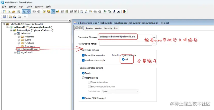Image resolution: width=214 pixels, height=110 pixels.
Task: Click the Executable file name field
Action: [x=126, y=37]
